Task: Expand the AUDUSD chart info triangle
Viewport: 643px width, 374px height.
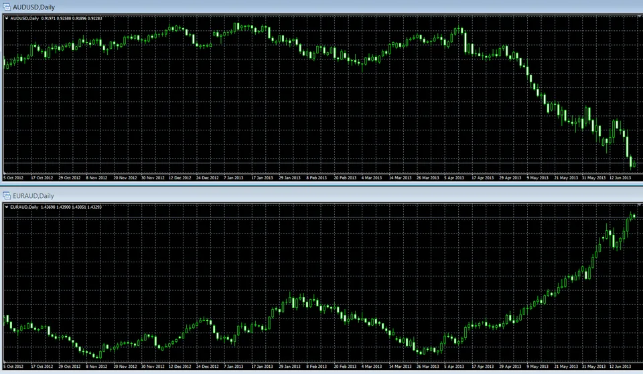Action: (7, 19)
